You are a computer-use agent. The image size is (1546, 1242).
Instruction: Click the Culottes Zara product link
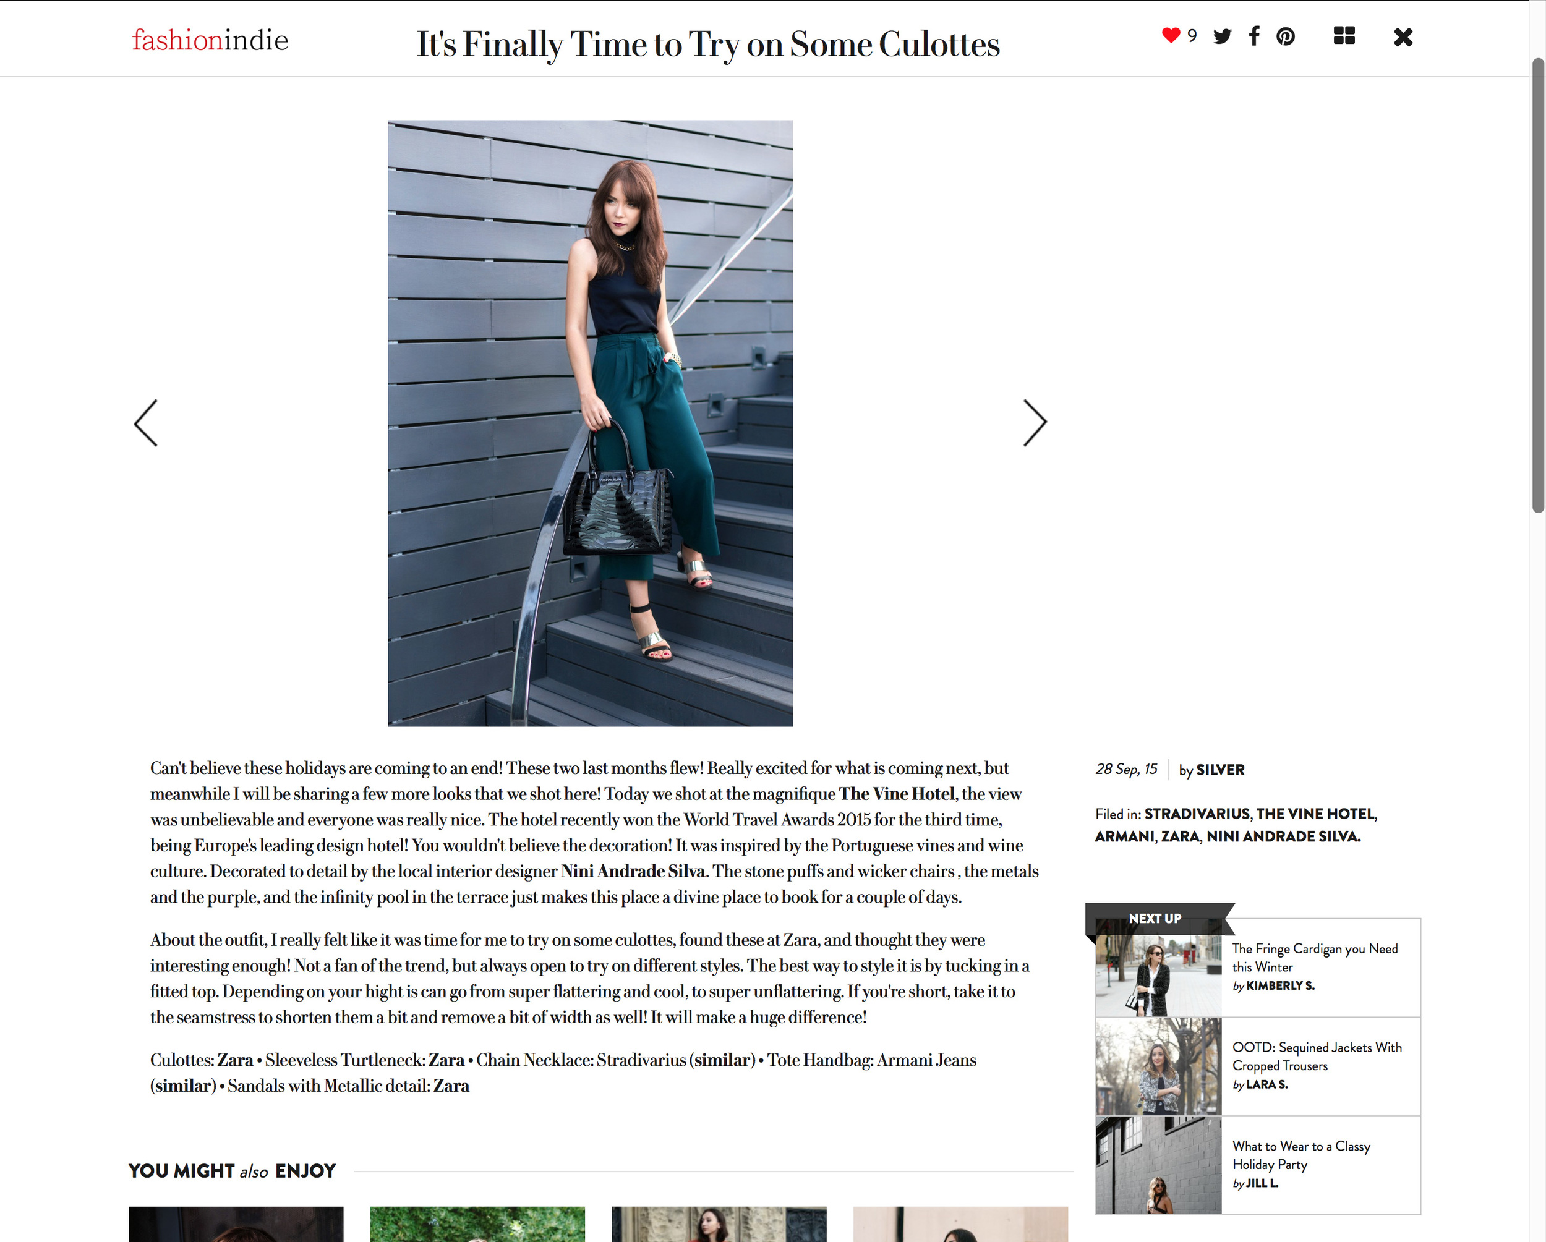coord(235,1060)
